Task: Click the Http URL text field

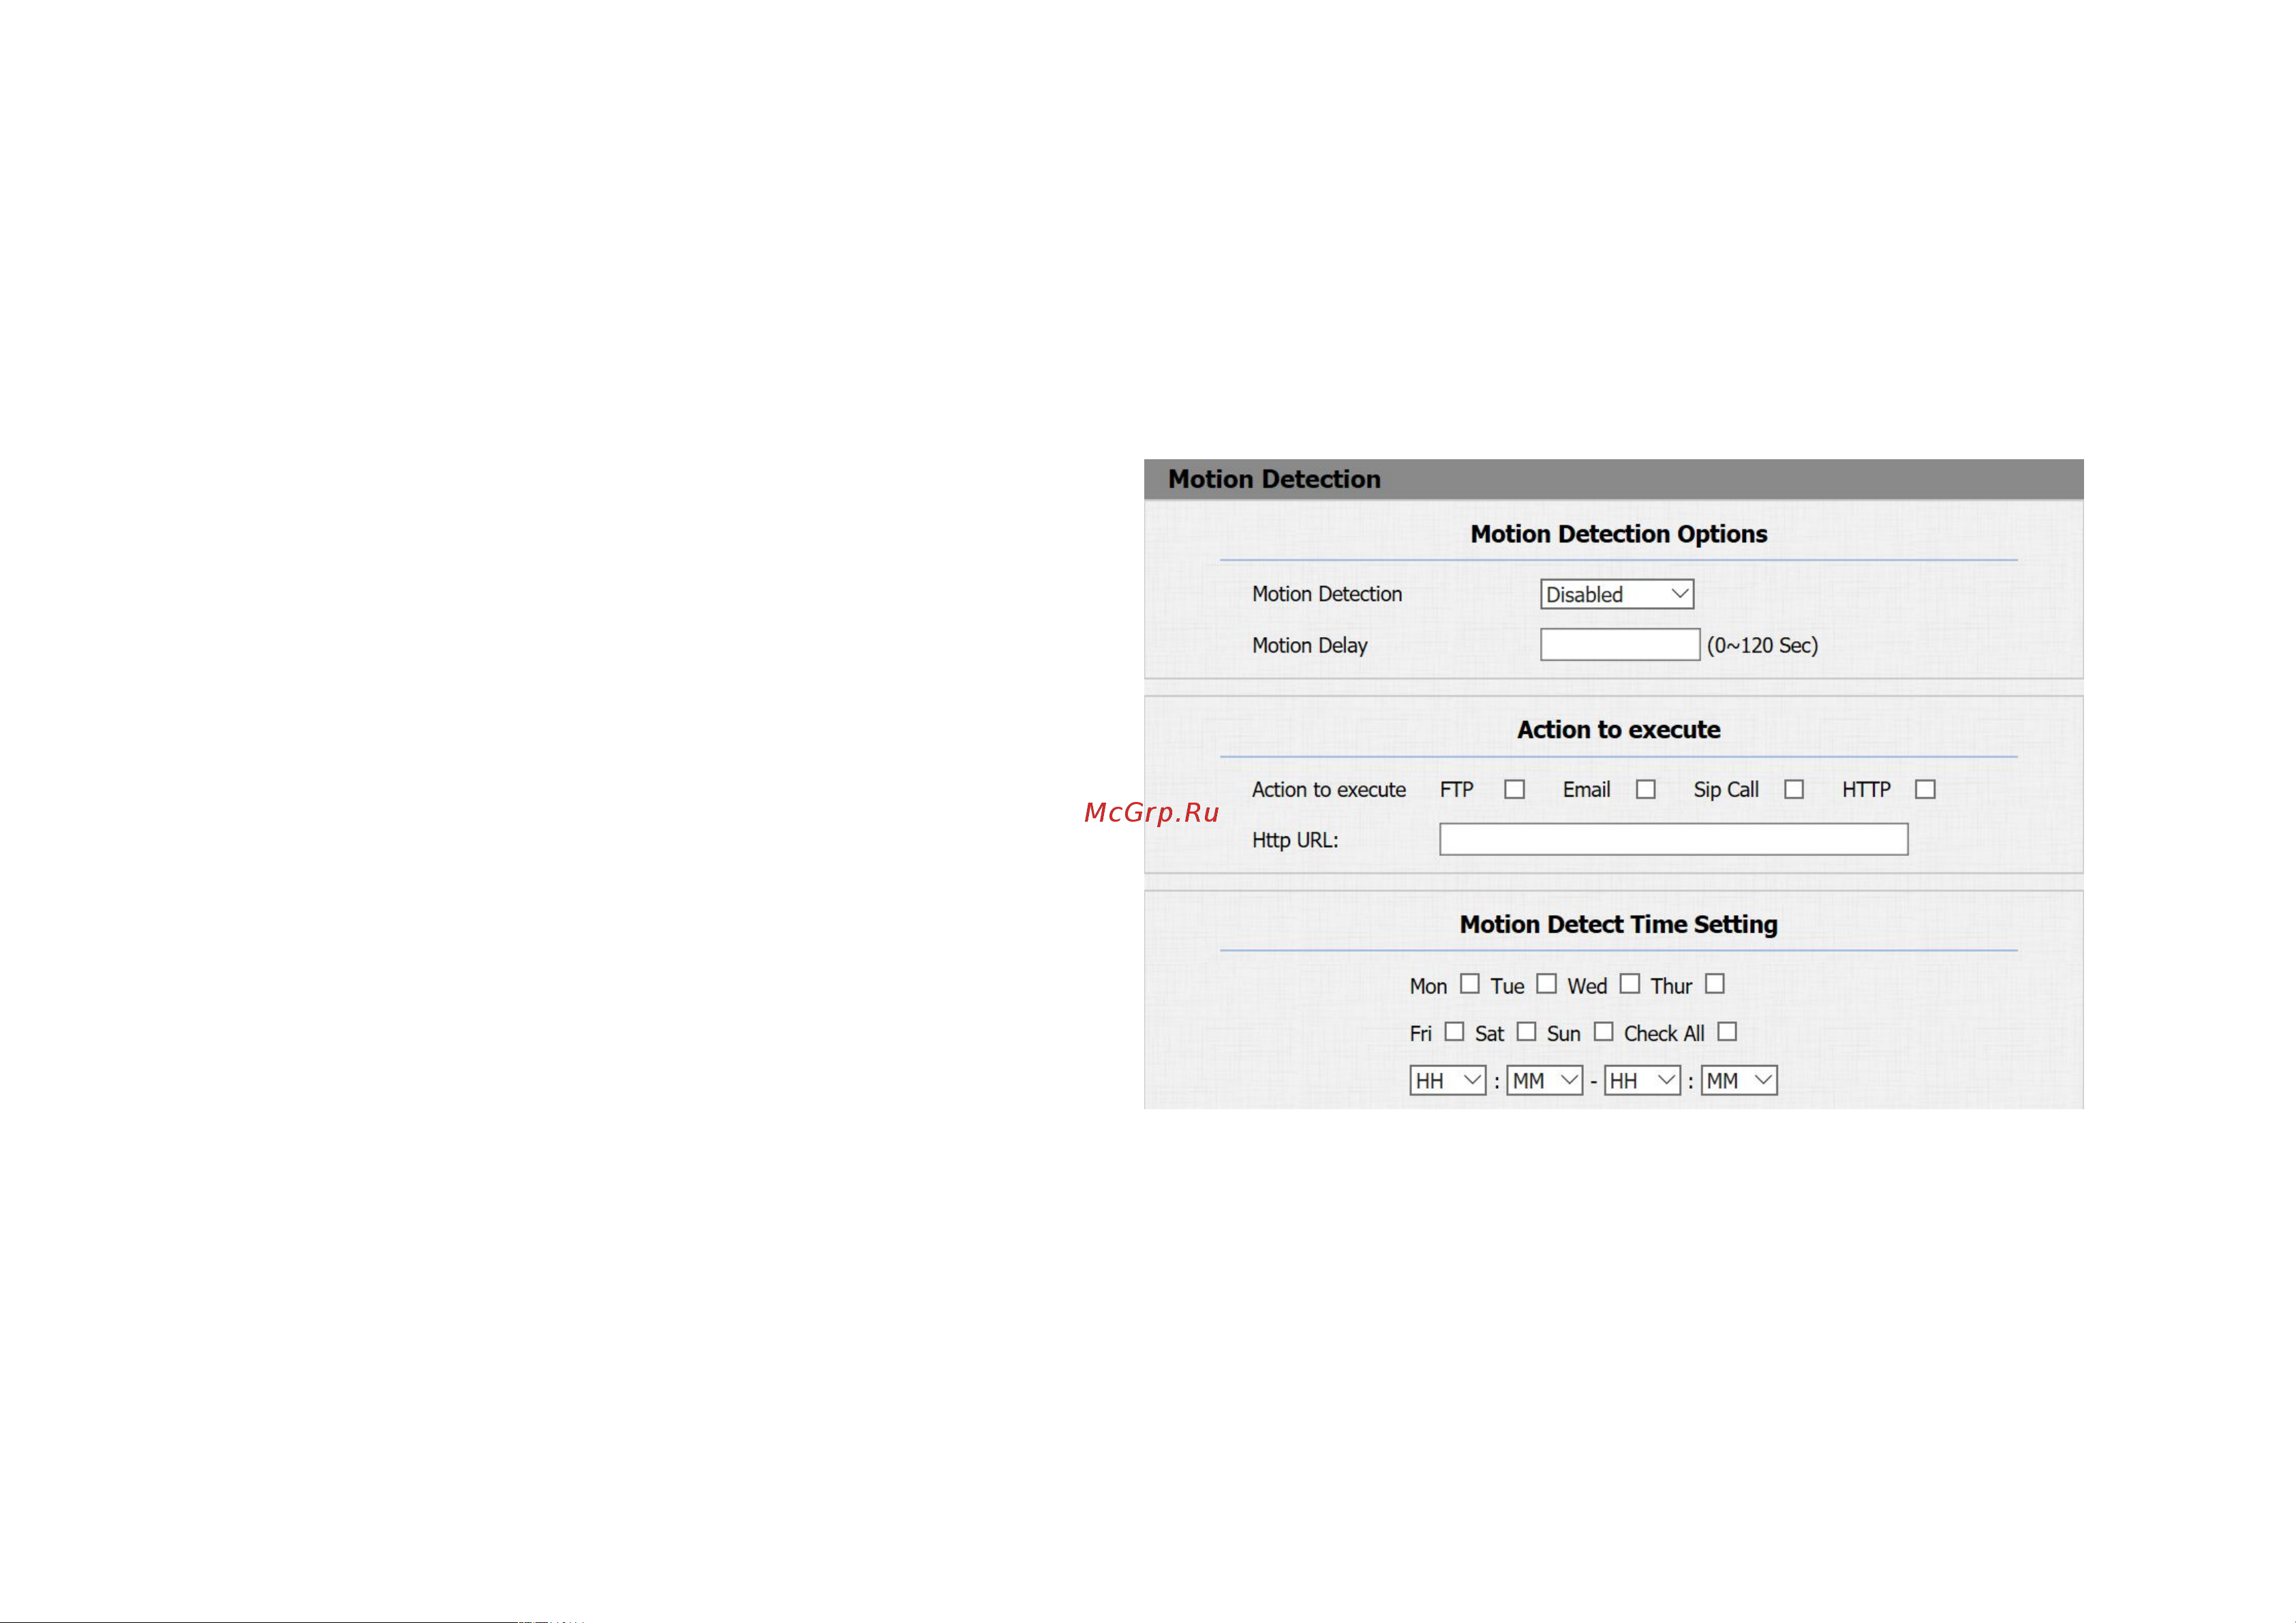Action: (x=1673, y=839)
